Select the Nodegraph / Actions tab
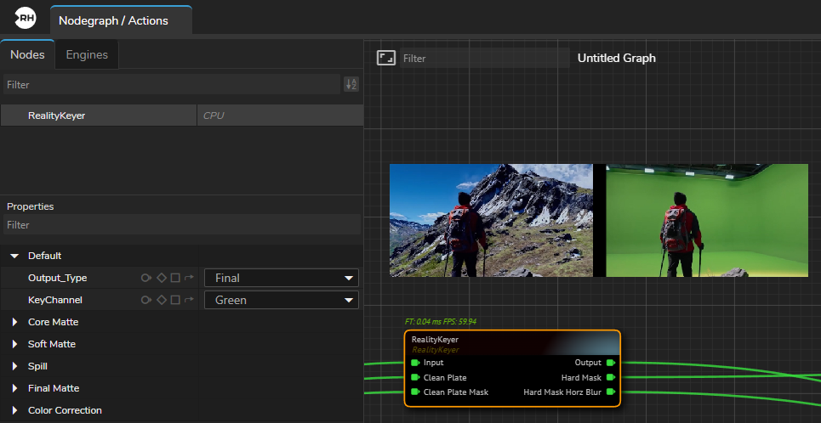The image size is (821, 423). pyautogui.click(x=113, y=20)
